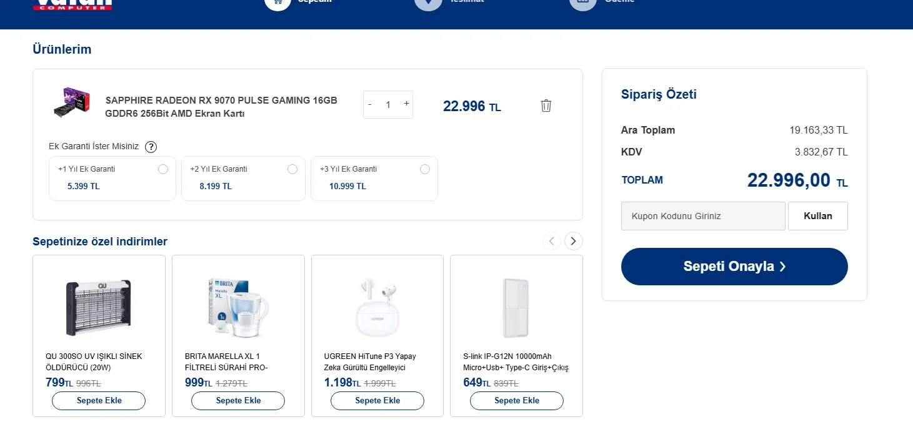
Task: Click the 8.199 TL warranty price
Action: click(x=216, y=186)
